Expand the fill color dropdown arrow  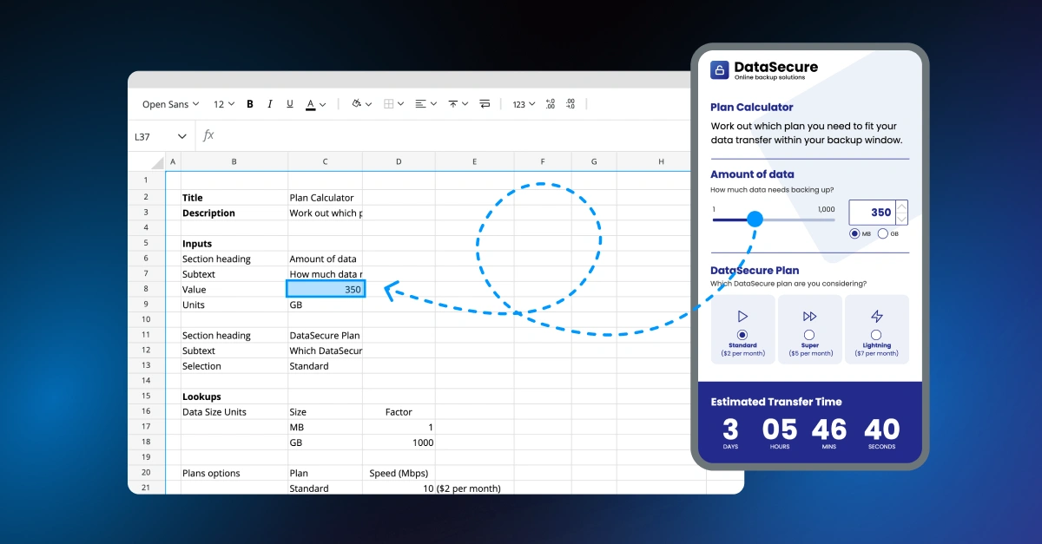tap(368, 105)
